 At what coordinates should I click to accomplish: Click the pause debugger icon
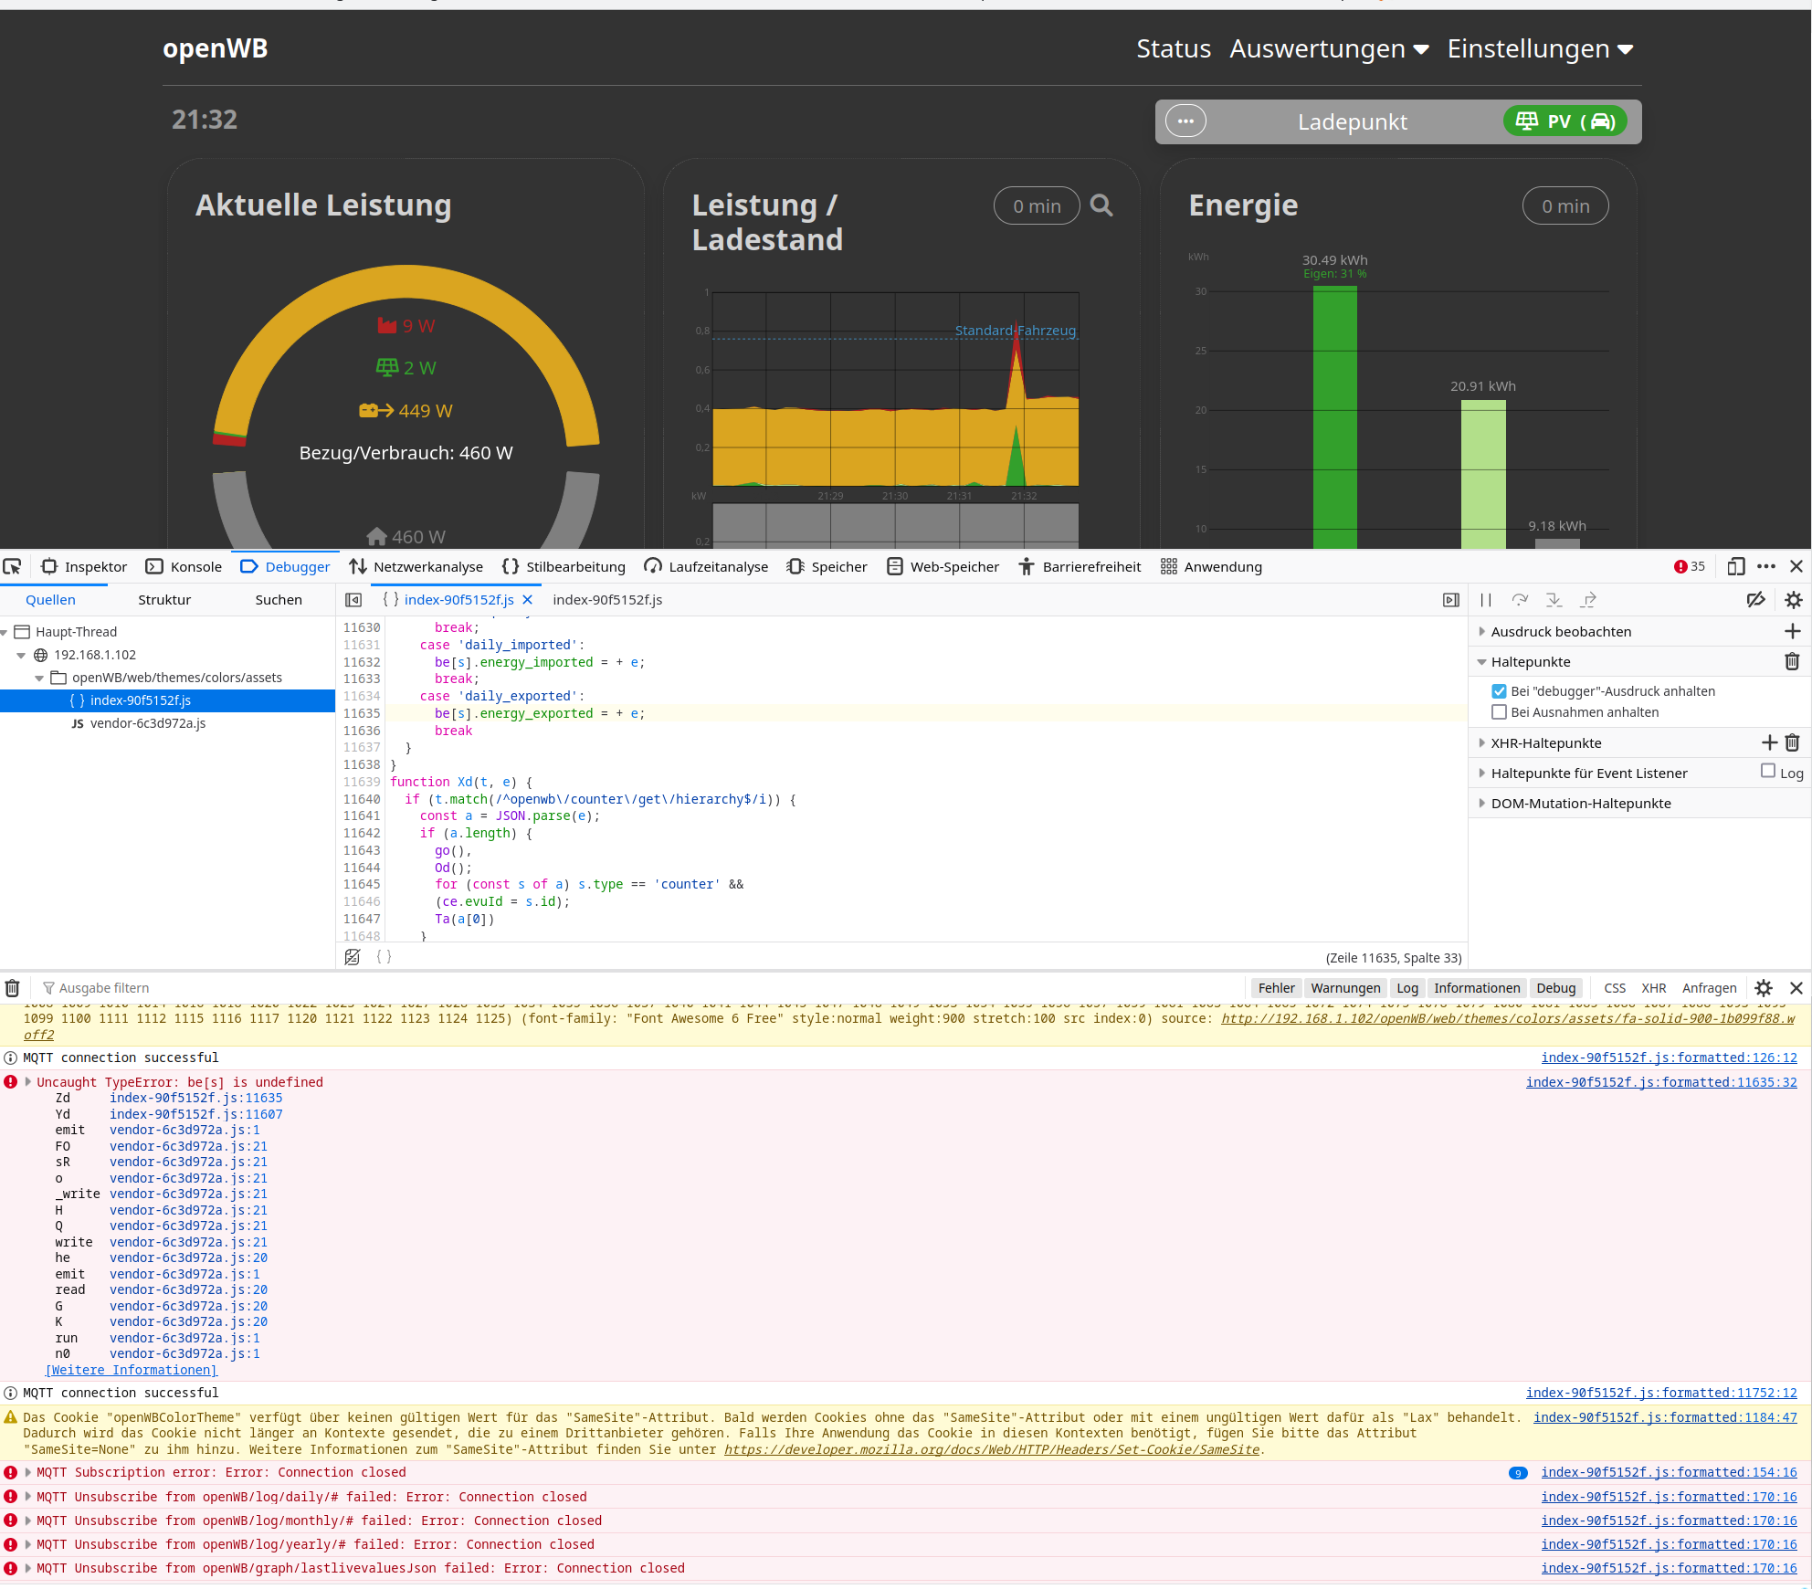[1486, 600]
